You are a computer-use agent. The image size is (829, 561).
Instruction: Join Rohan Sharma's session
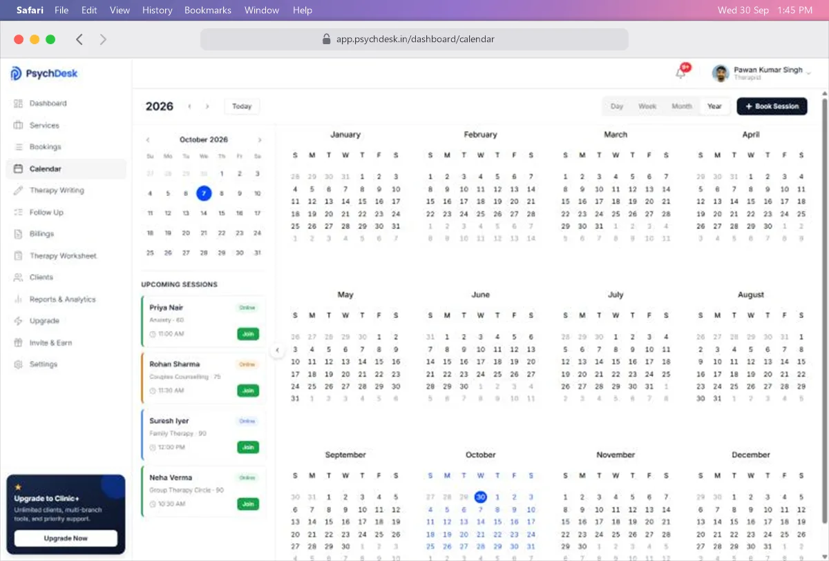(x=248, y=391)
